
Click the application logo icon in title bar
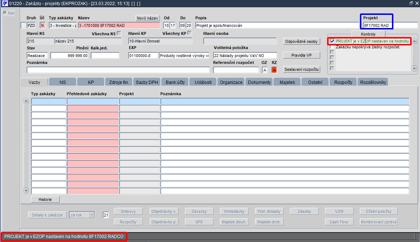(x=5, y=4)
